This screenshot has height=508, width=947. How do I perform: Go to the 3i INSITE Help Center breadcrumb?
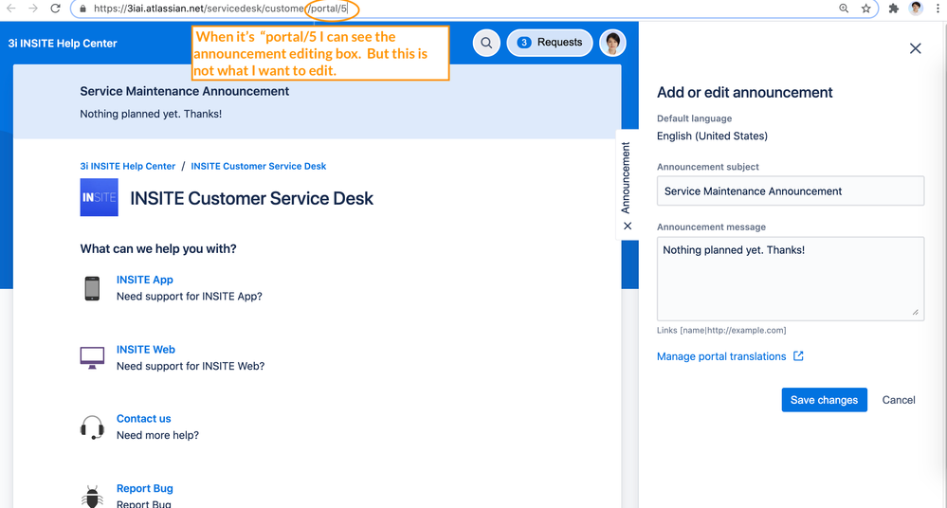coord(127,166)
